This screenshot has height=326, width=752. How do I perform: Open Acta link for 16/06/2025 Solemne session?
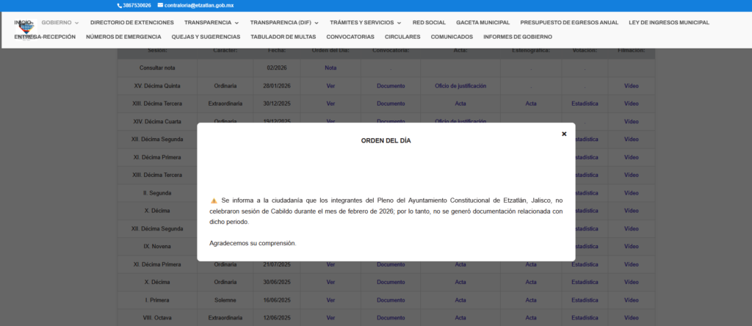click(460, 300)
